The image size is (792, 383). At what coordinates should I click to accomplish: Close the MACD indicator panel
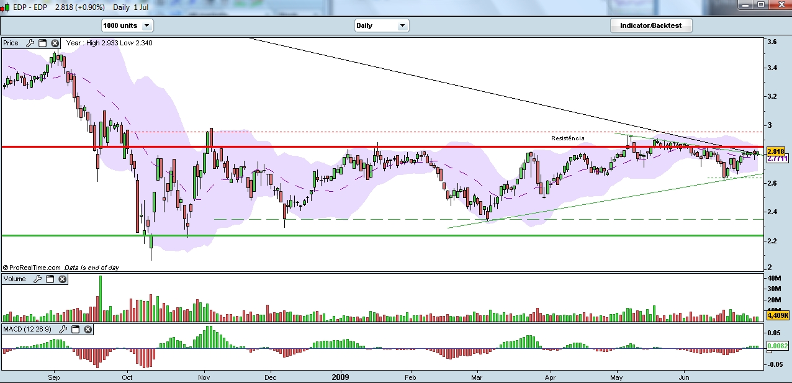(88, 329)
